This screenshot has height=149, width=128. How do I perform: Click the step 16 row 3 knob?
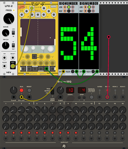coord(123,126)
